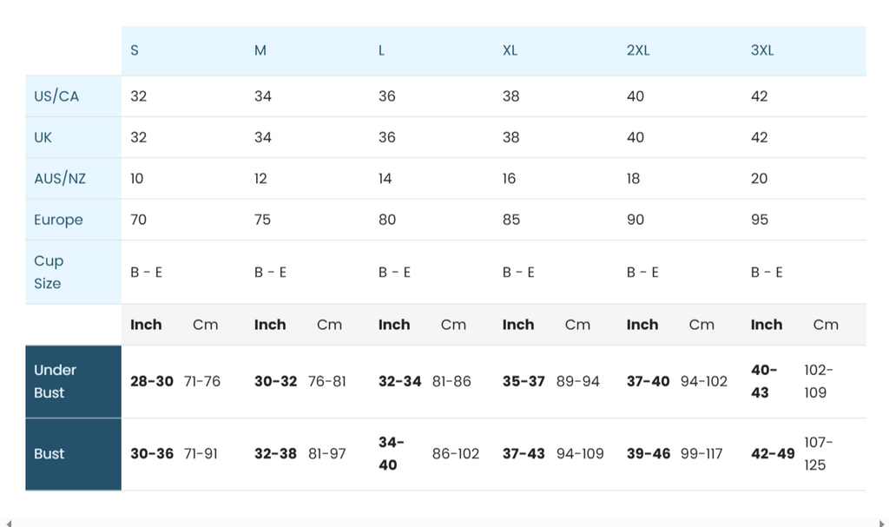Click the Europe size 85 cell

(x=511, y=220)
